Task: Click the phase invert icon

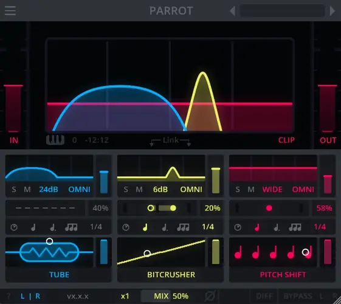Action: click(210, 295)
